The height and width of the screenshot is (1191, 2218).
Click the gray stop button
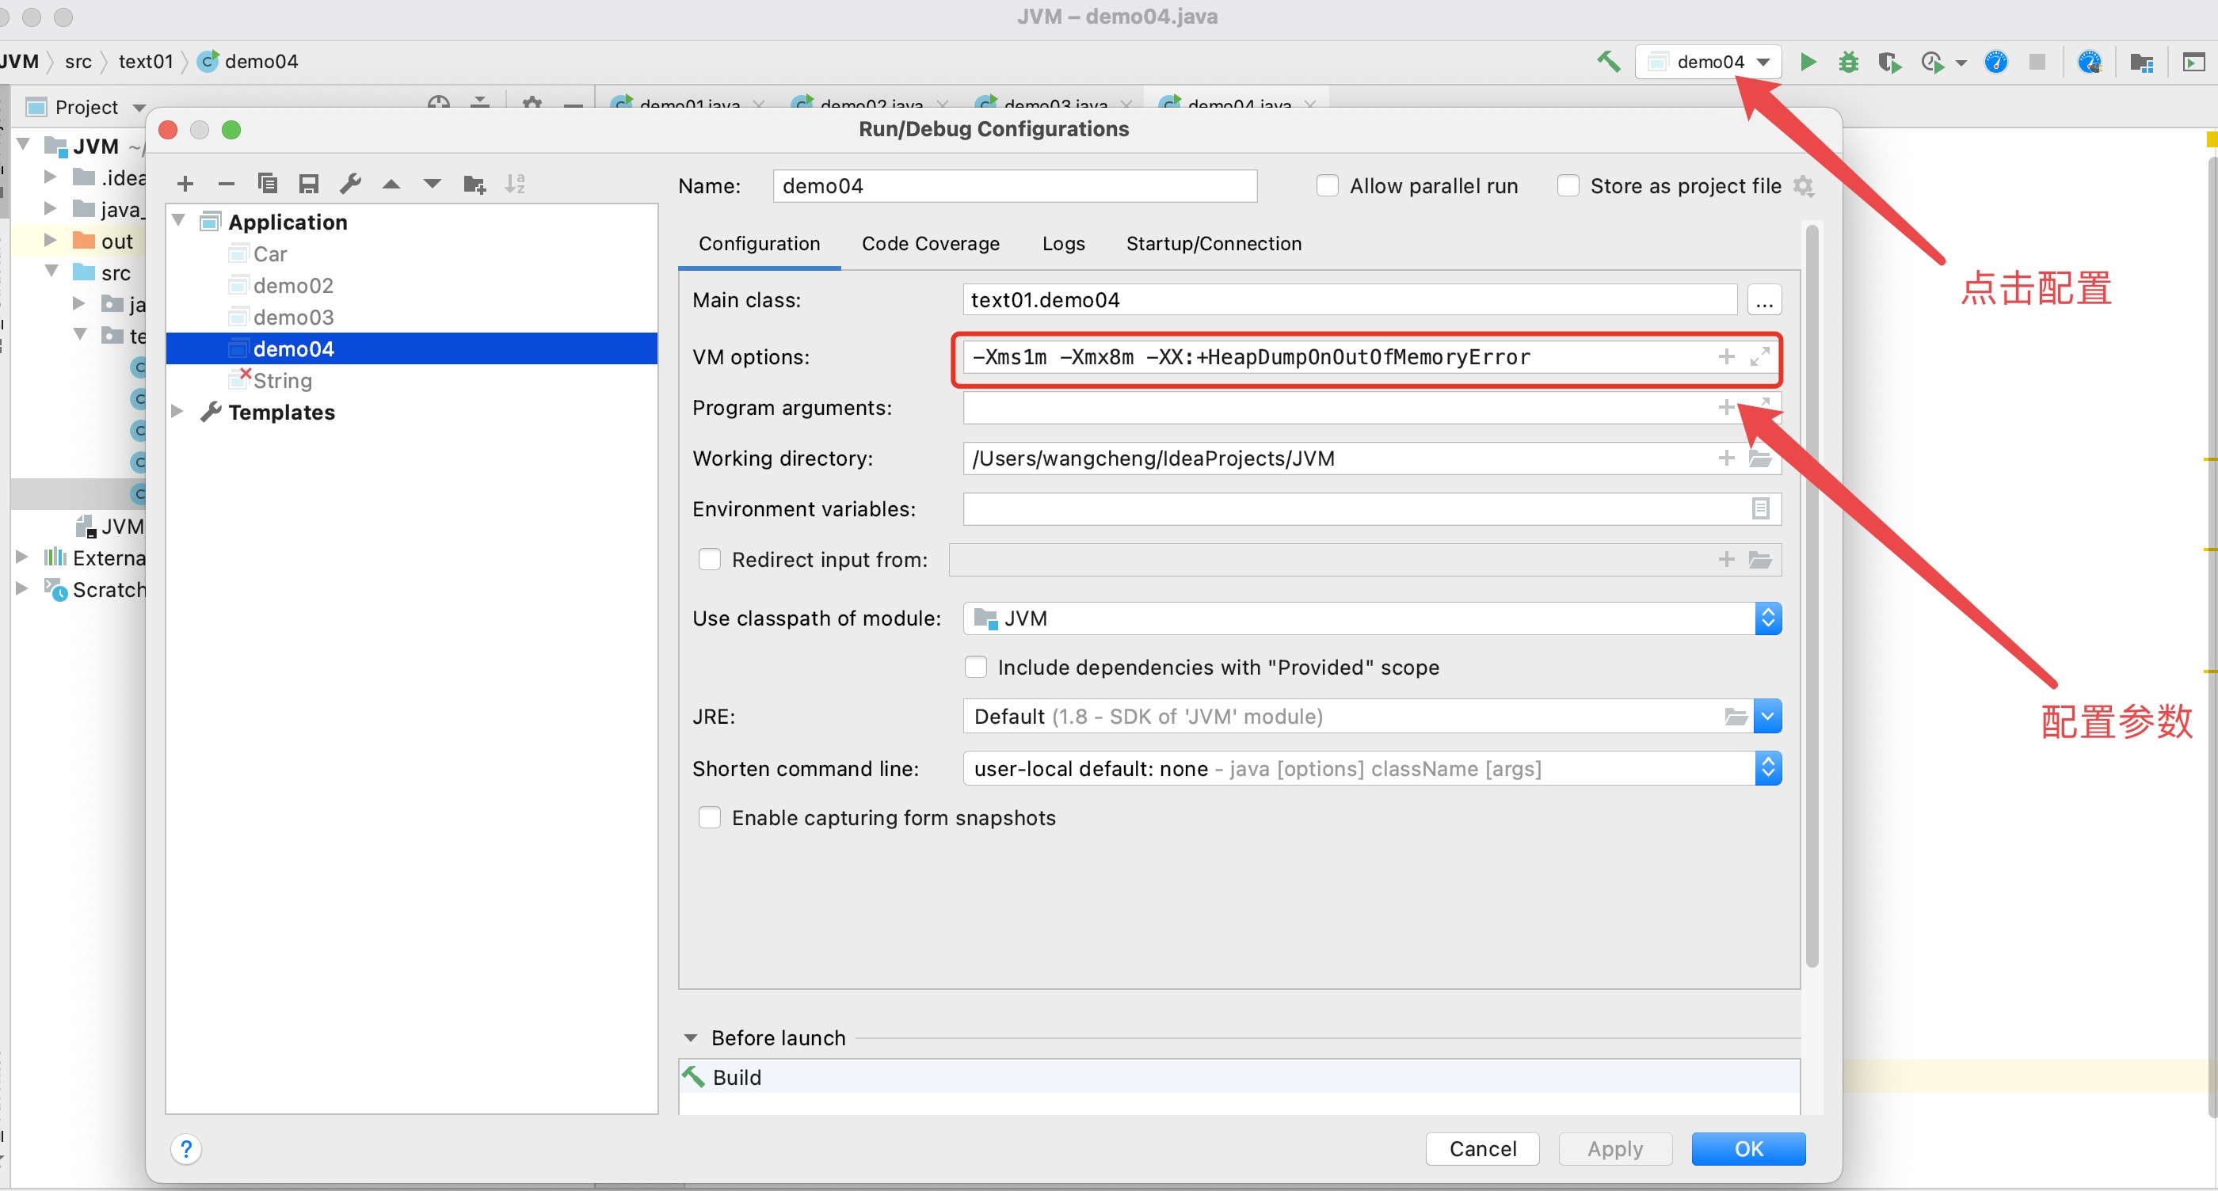coord(2037,62)
